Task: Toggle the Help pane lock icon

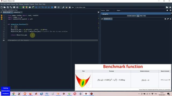Action: (167, 10)
